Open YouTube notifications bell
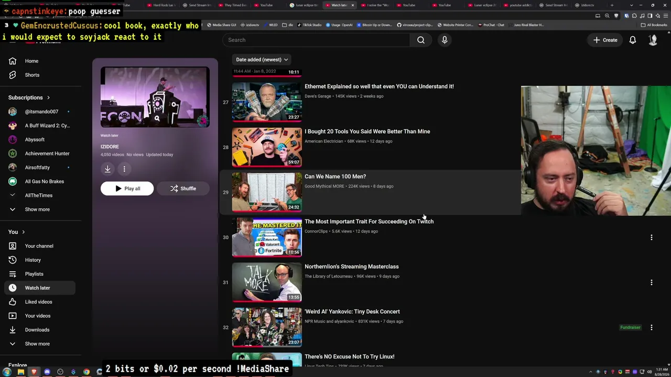The image size is (671, 377). coord(633,40)
